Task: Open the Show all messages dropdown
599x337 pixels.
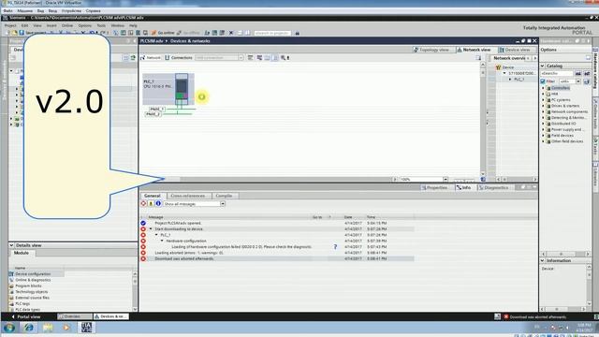Action: [223, 204]
